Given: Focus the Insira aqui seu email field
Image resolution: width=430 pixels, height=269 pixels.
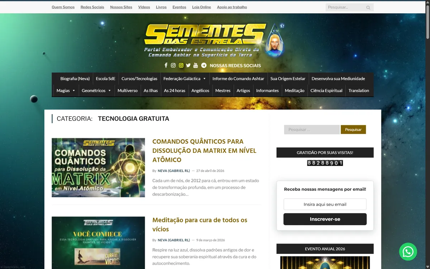Looking at the screenshot, I should [325, 204].
